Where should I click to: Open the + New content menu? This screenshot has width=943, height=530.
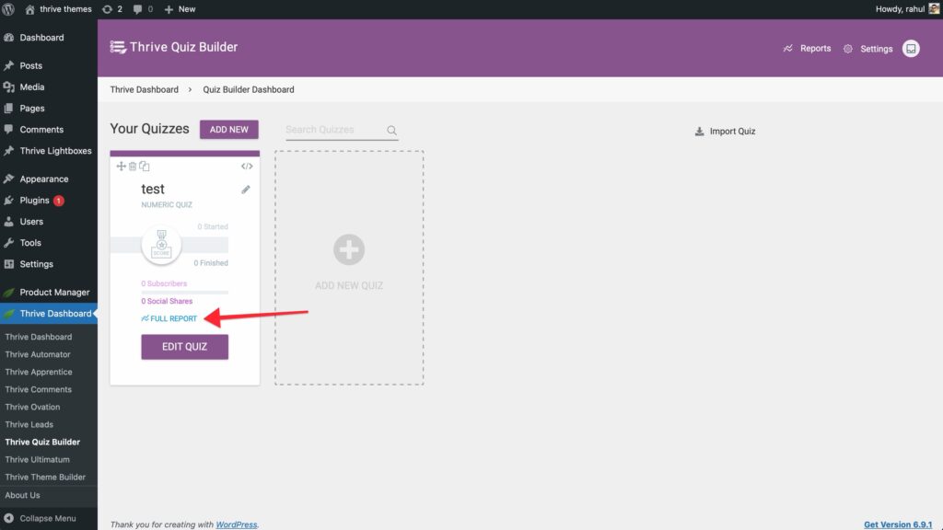pos(180,9)
